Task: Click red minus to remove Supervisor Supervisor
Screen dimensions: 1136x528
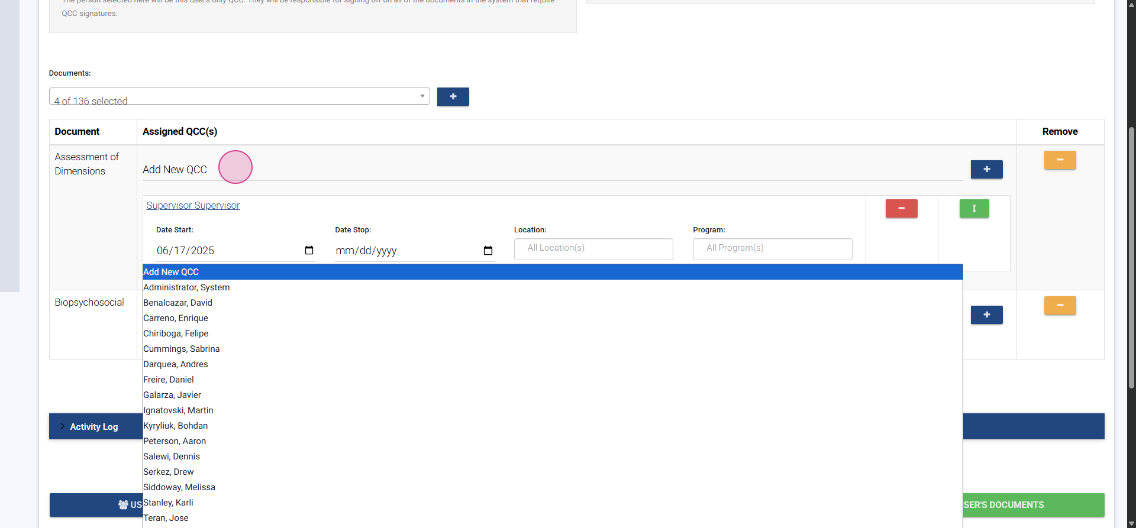Action: (901, 208)
